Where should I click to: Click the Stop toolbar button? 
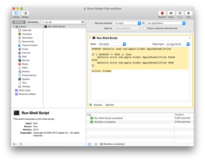click(180, 13)
